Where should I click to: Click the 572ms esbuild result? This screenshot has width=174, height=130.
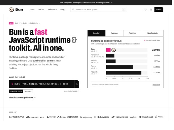(x=157, y=61)
